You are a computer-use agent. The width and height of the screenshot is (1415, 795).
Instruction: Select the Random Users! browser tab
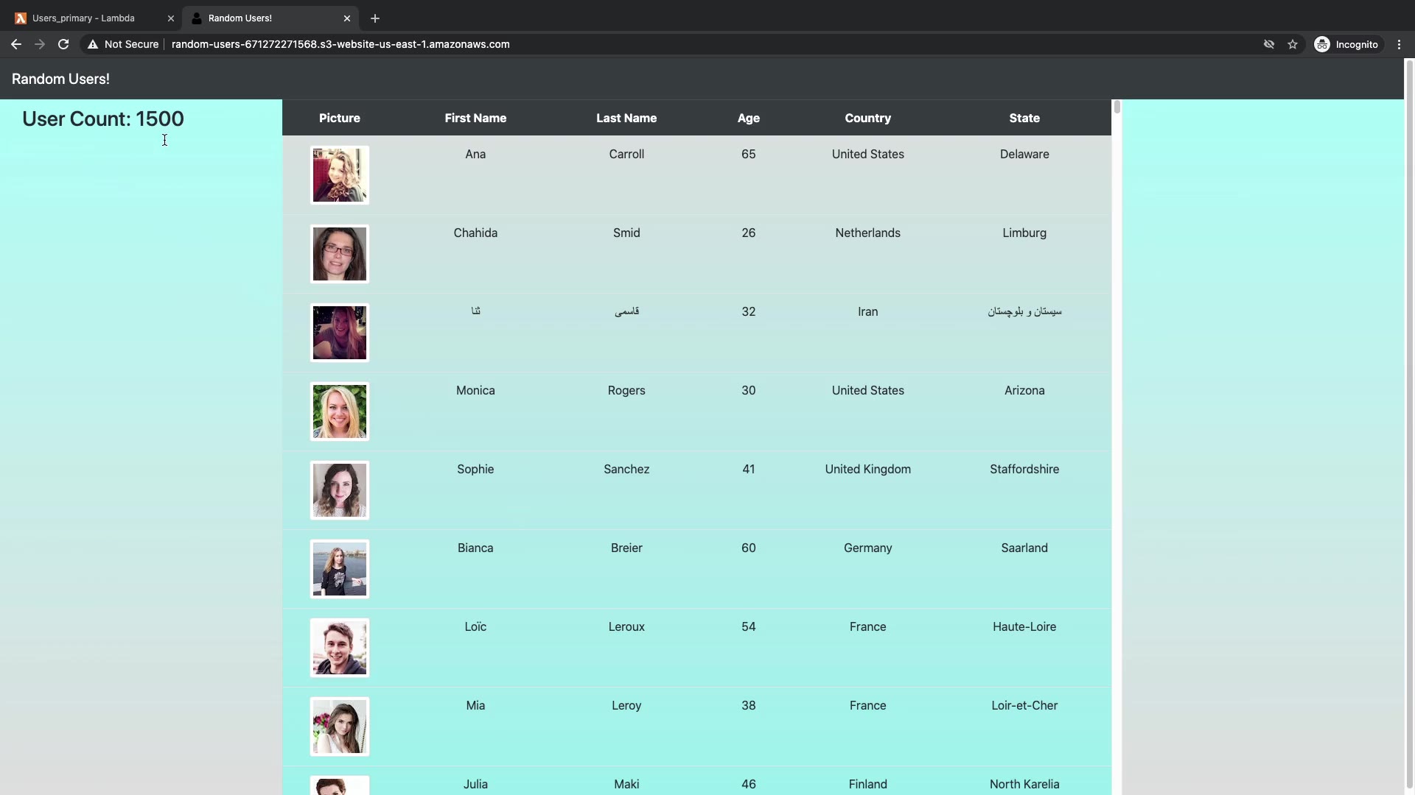pyautogui.click(x=240, y=18)
